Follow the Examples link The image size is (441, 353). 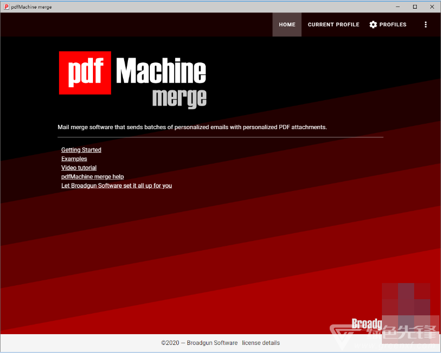point(74,159)
